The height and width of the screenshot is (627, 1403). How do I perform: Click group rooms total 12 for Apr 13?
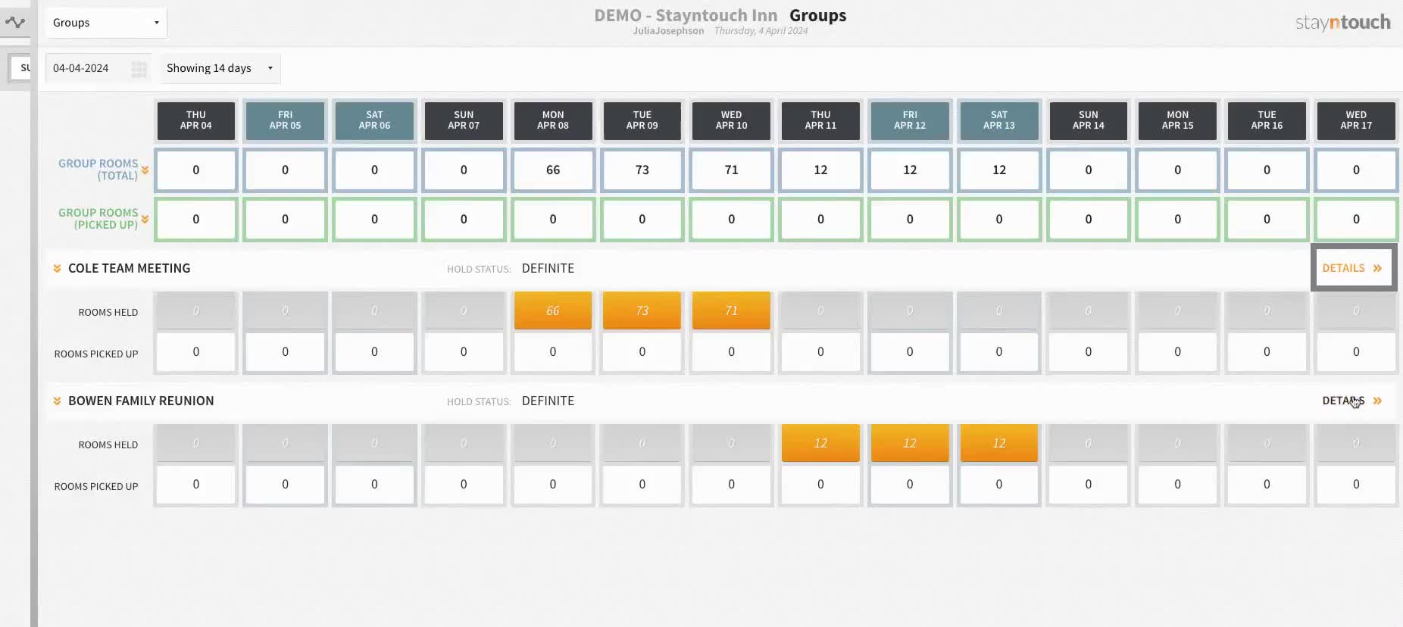(999, 170)
